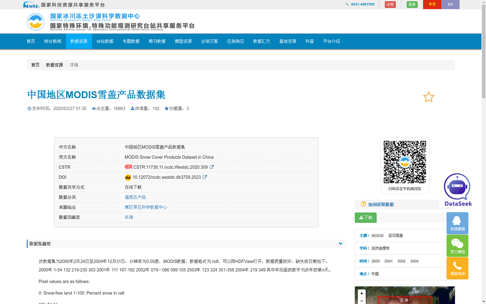Viewport: 486px width, 304px height.
Task: Click the CSTR external link icon
Action: 212,167
